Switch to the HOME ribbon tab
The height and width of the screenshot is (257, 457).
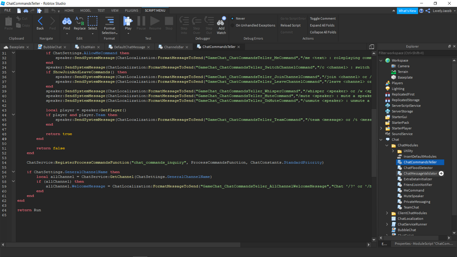click(69, 11)
